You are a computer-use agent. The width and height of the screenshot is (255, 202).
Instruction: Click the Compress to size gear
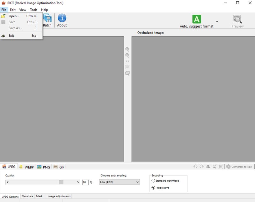click(228, 167)
